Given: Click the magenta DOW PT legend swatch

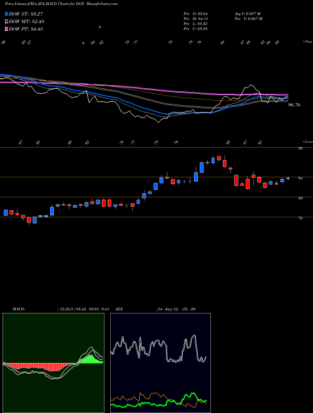Looking at the screenshot, I should (7, 29).
